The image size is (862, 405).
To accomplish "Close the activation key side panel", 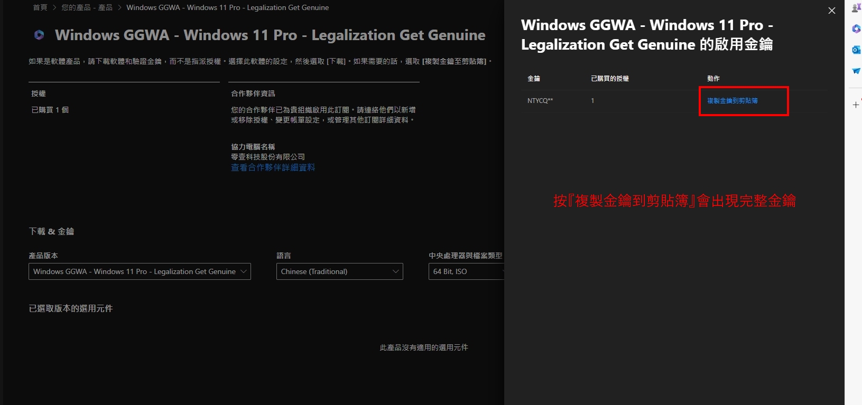I will click(831, 11).
